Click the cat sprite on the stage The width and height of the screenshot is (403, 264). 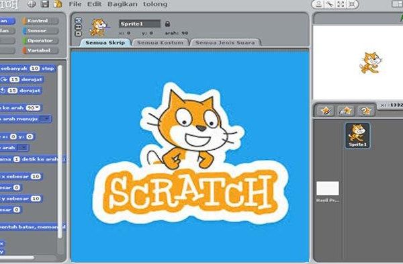(x=370, y=63)
